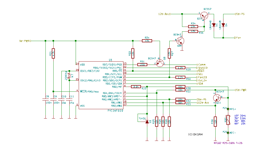The height and width of the screenshot is (152, 260).
Task: Select the R34 27k resistor
Action: point(193,27)
